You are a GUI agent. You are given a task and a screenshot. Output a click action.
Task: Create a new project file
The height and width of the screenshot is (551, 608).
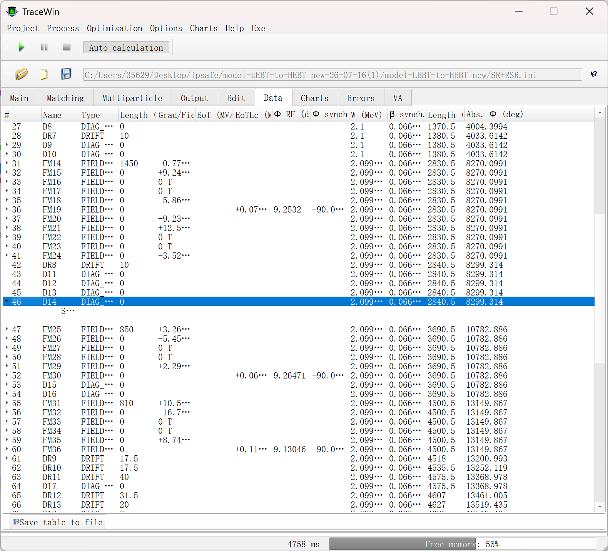44,74
